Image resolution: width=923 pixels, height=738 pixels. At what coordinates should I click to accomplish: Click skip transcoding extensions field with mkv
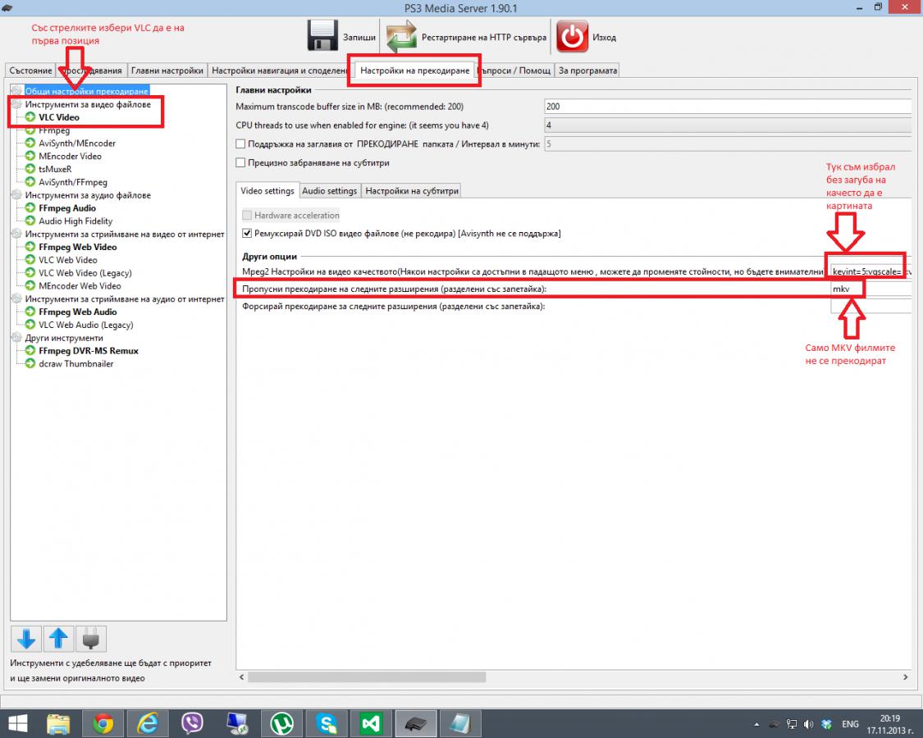[x=870, y=289]
